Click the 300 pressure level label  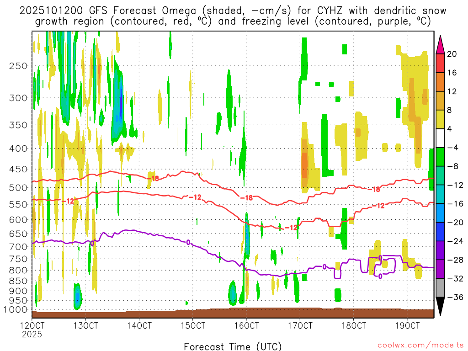coord(18,98)
